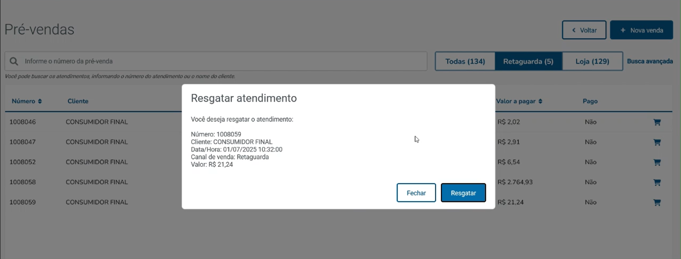Click the Cliente column header

pyautogui.click(x=78, y=101)
